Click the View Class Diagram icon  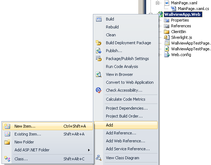(99, 158)
